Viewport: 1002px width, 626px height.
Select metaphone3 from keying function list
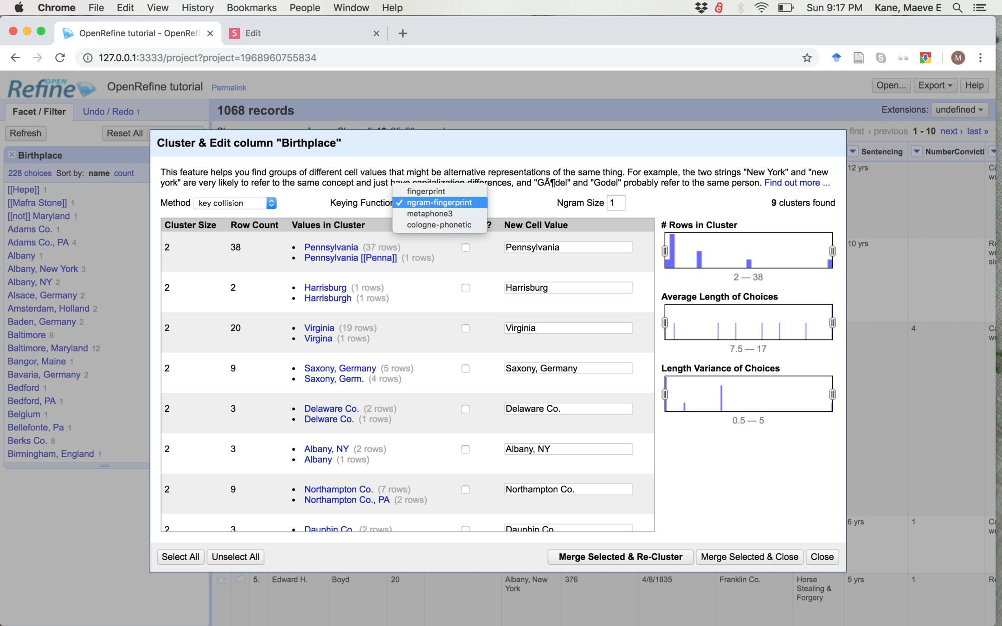(x=429, y=214)
